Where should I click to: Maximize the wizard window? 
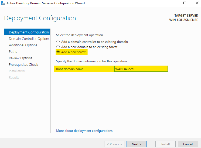(x=185, y=3)
